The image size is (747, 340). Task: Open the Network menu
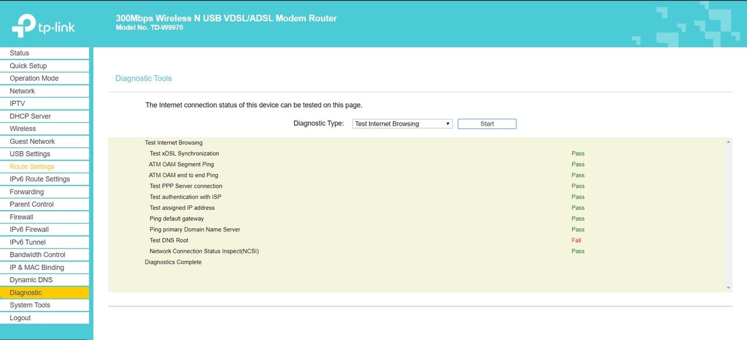44,91
